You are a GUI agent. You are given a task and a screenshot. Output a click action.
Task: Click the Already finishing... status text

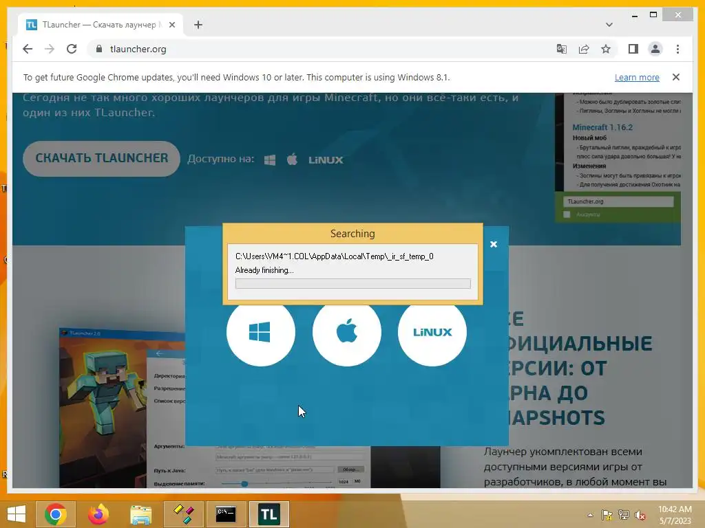(x=264, y=270)
